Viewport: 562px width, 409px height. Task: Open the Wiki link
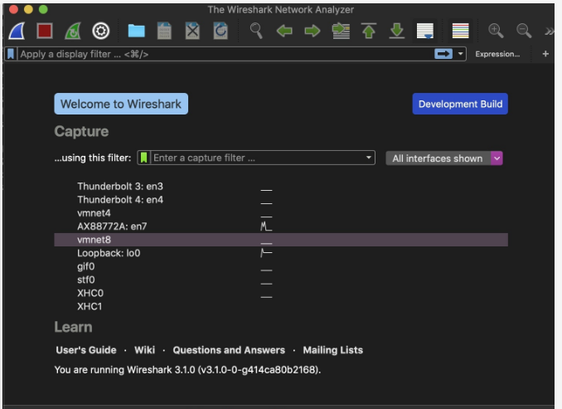pos(145,350)
